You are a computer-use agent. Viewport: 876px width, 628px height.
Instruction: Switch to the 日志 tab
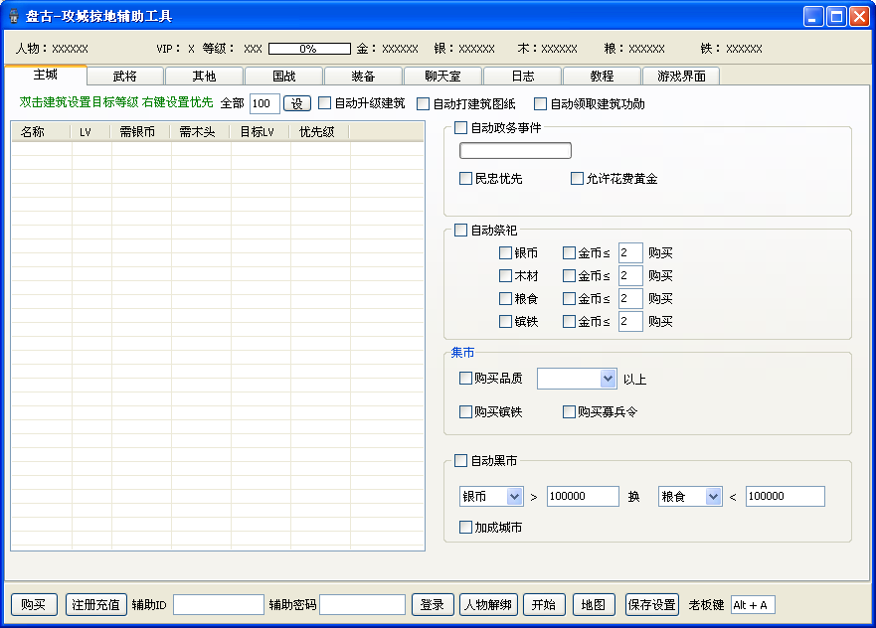point(522,76)
